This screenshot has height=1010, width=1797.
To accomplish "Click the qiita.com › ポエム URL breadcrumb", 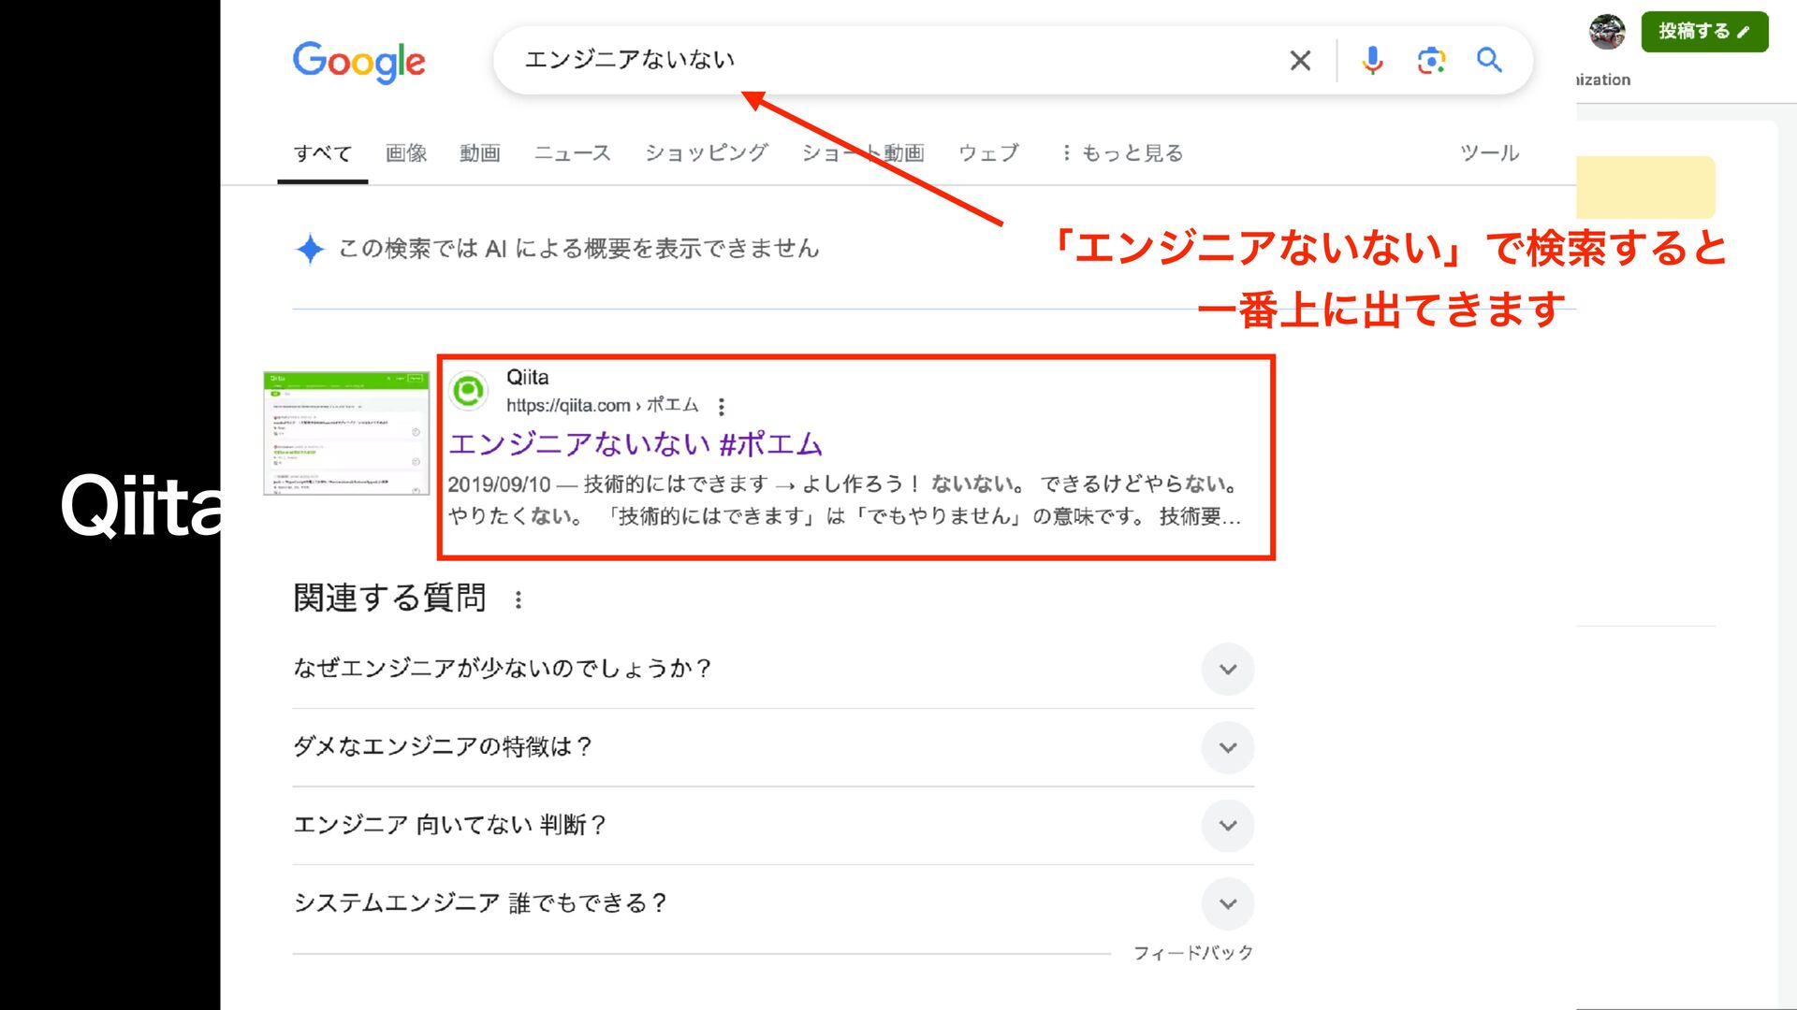I will tap(603, 405).
